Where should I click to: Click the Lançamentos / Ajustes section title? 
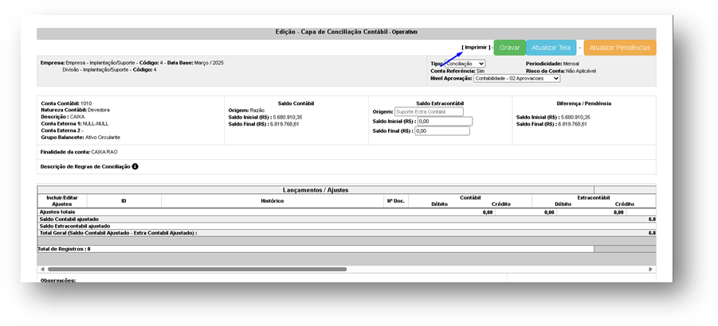(316, 190)
